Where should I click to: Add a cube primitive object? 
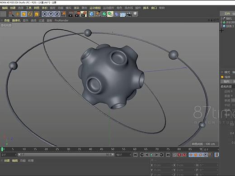[91, 14]
